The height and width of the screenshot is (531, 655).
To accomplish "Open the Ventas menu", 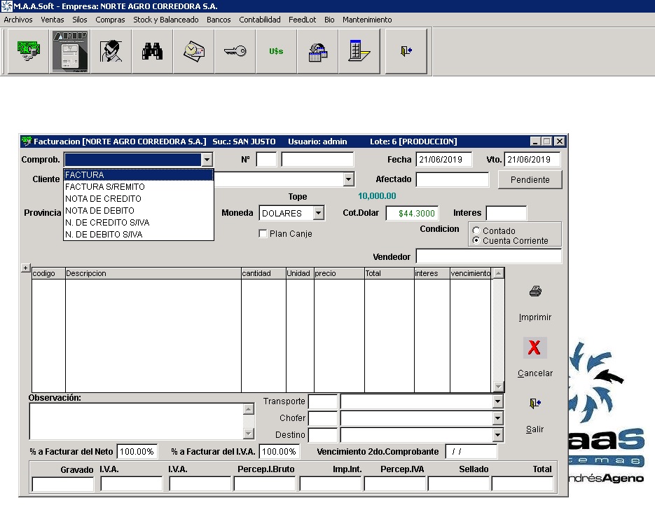I will pos(52,20).
